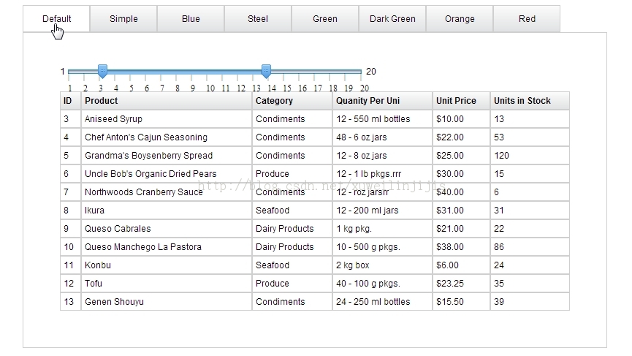
Task: Switch to the Default theme tab
Action: click(56, 19)
